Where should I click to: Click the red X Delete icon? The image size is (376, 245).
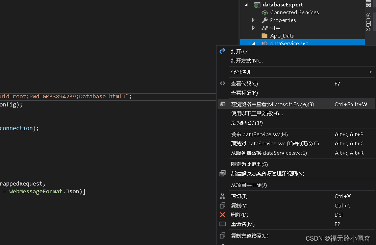click(222, 215)
